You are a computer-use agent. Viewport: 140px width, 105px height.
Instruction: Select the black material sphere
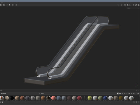coord(12,98)
